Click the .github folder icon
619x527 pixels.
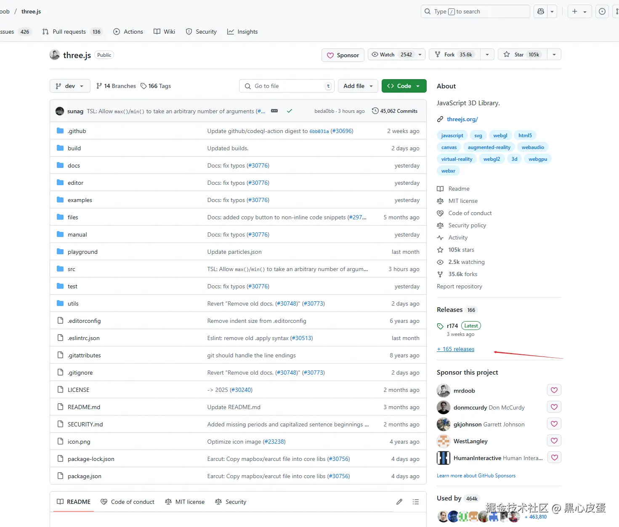[60, 131]
